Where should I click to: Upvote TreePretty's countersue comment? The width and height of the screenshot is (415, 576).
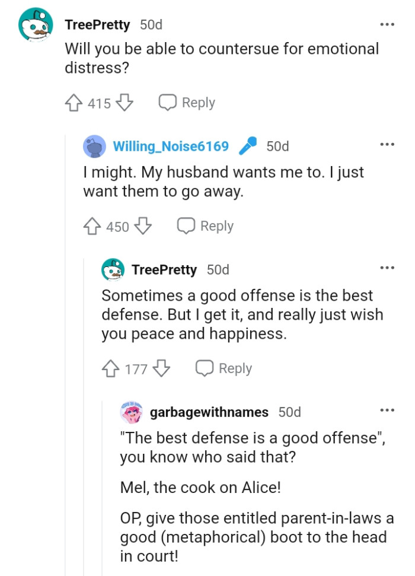tap(74, 102)
